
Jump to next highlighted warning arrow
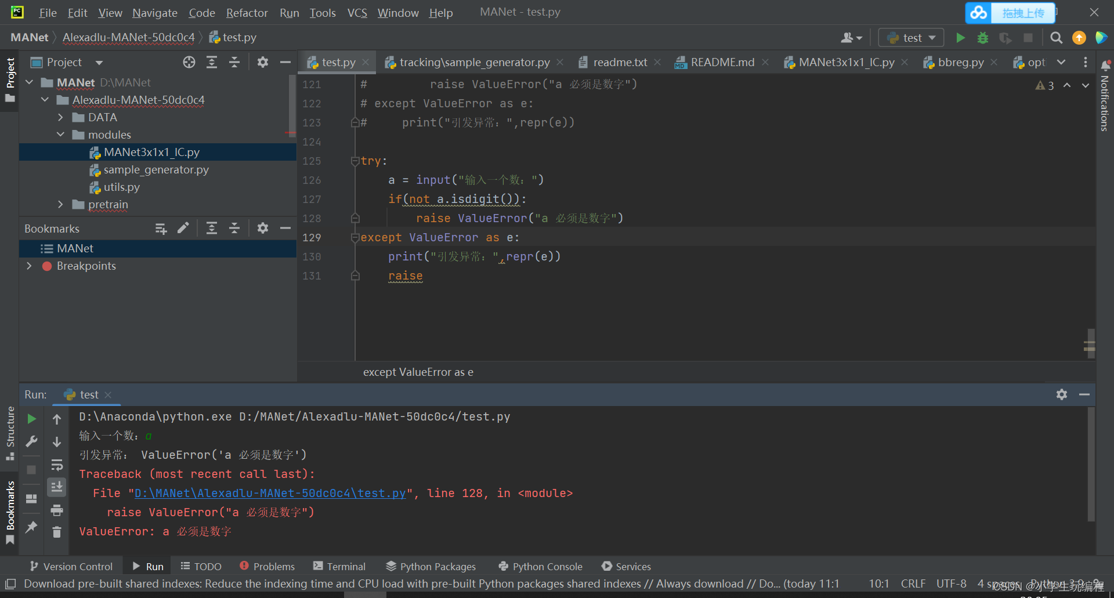pyautogui.click(x=1086, y=85)
